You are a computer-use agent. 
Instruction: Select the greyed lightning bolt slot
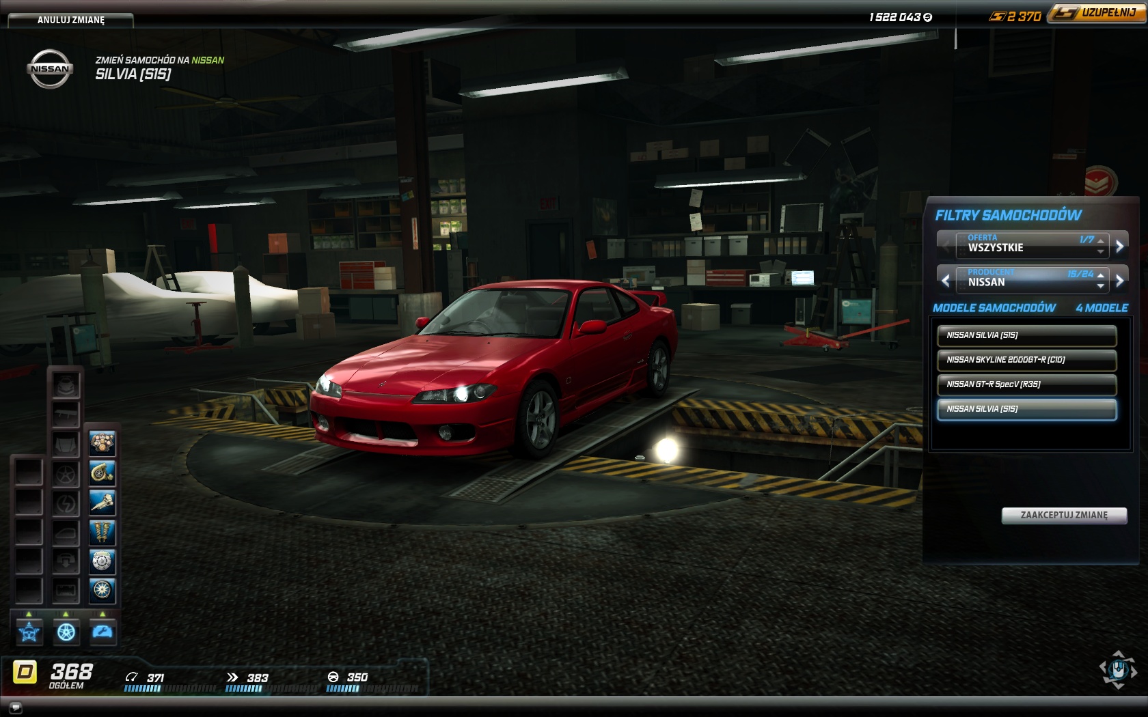click(x=66, y=503)
